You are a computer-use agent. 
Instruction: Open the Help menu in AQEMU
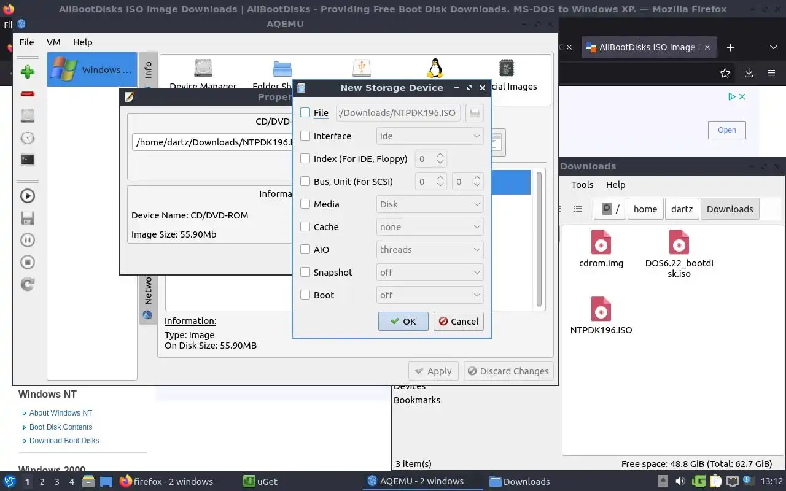click(82, 42)
